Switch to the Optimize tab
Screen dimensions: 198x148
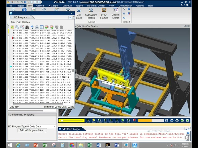67,6
